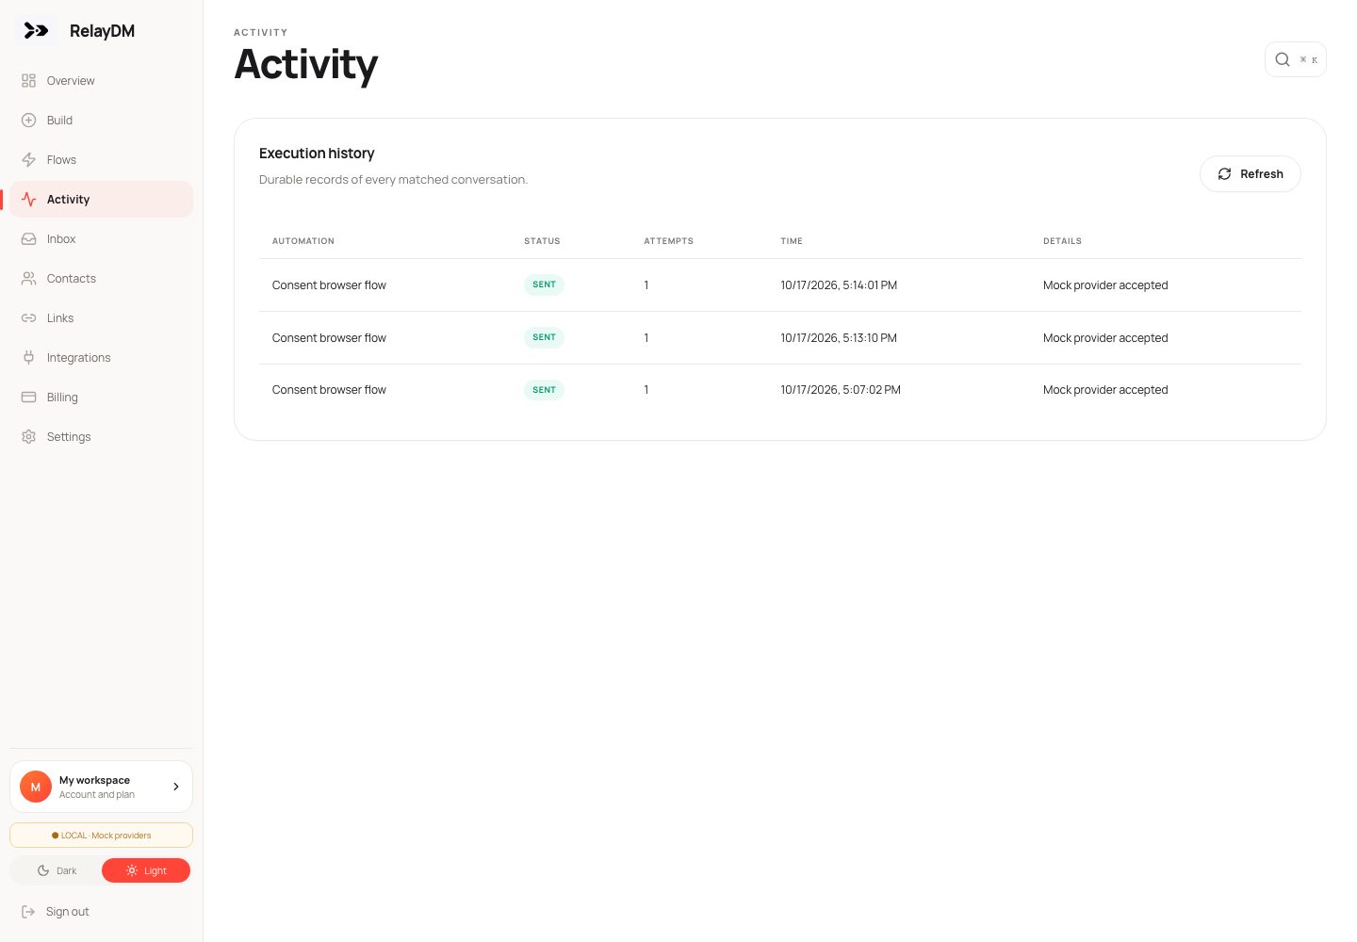The image size is (1357, 942).
Task: Select the 5:07:02 PM timestamp
Action: [841, 390]
